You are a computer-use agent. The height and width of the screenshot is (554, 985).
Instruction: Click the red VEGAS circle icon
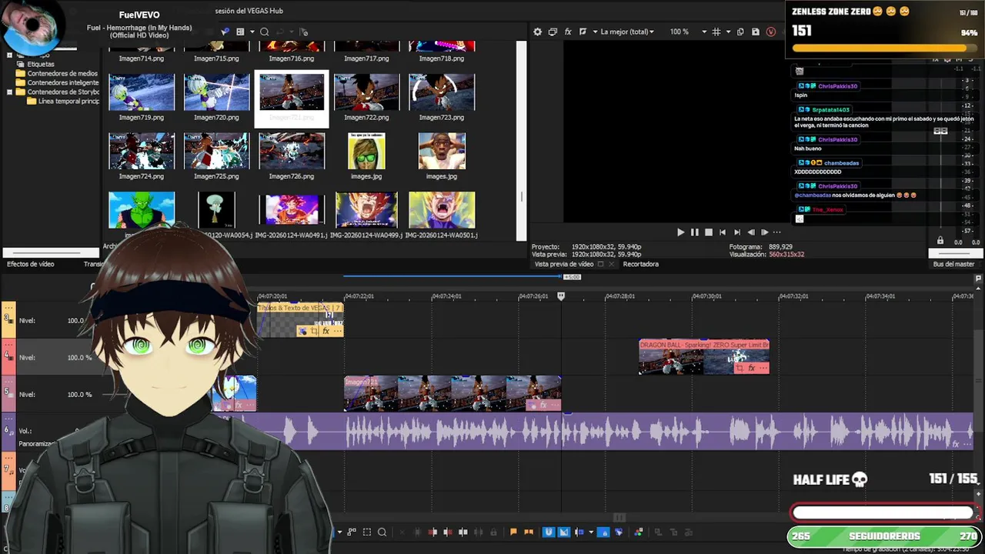pyautogui.click(x=771, y=32)
